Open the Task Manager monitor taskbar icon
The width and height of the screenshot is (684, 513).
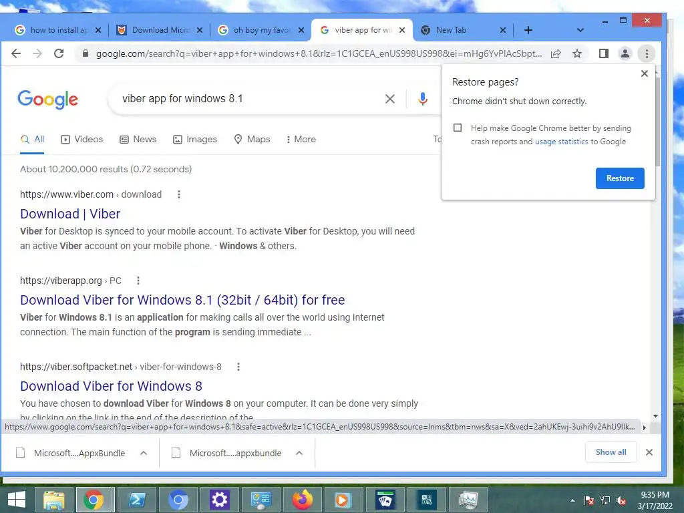468,500
